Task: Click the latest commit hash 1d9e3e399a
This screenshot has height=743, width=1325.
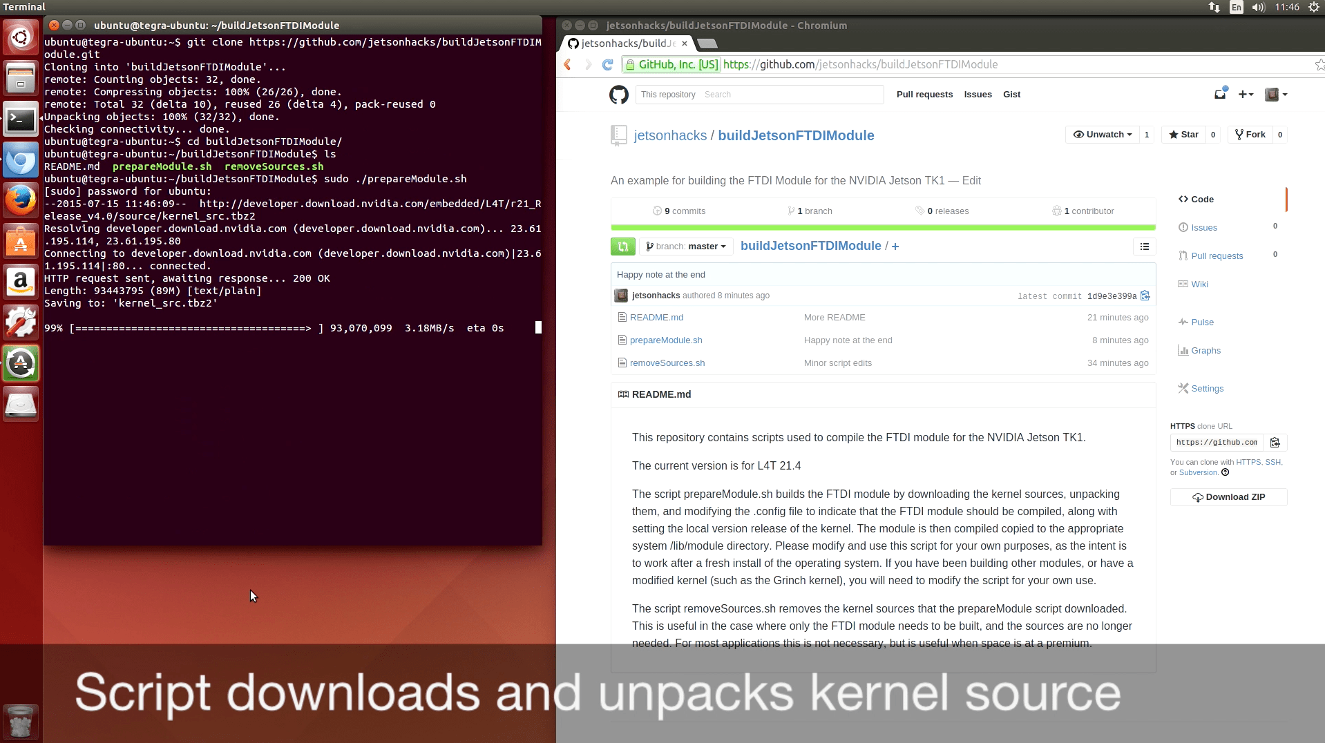Action: point(1112,296)
